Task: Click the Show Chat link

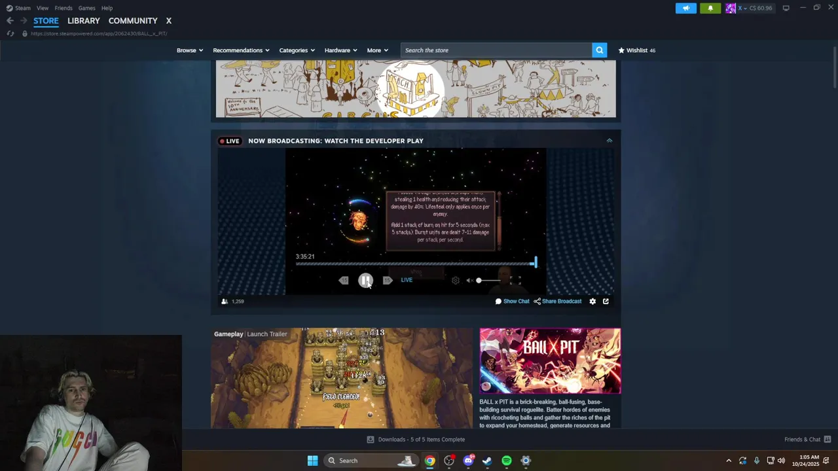Action: click(x=512, y=302)
